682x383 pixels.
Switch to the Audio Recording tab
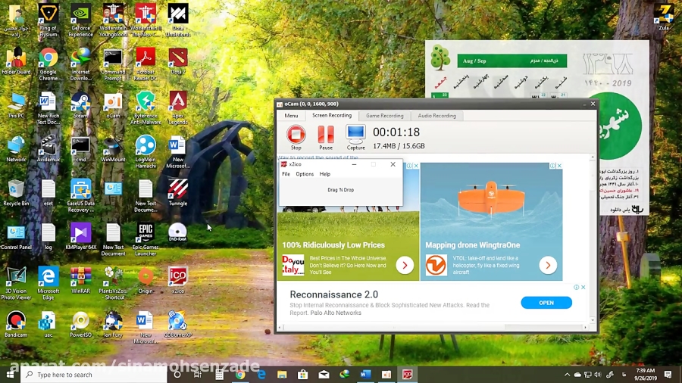pyautogui.click(x=436, y=116)
